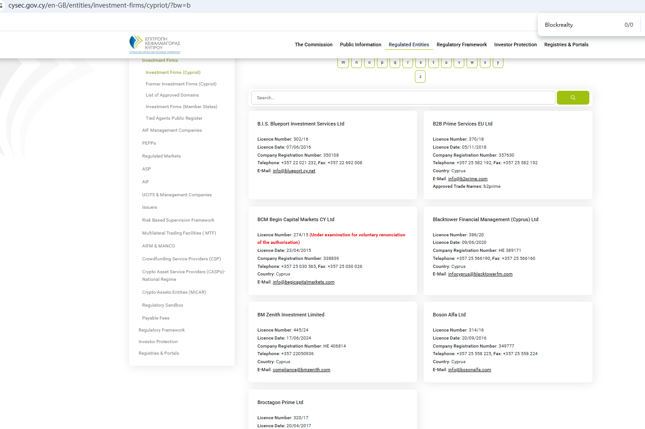645x429 pixels.
Task: Click in the Search input field
Action: 403,98
